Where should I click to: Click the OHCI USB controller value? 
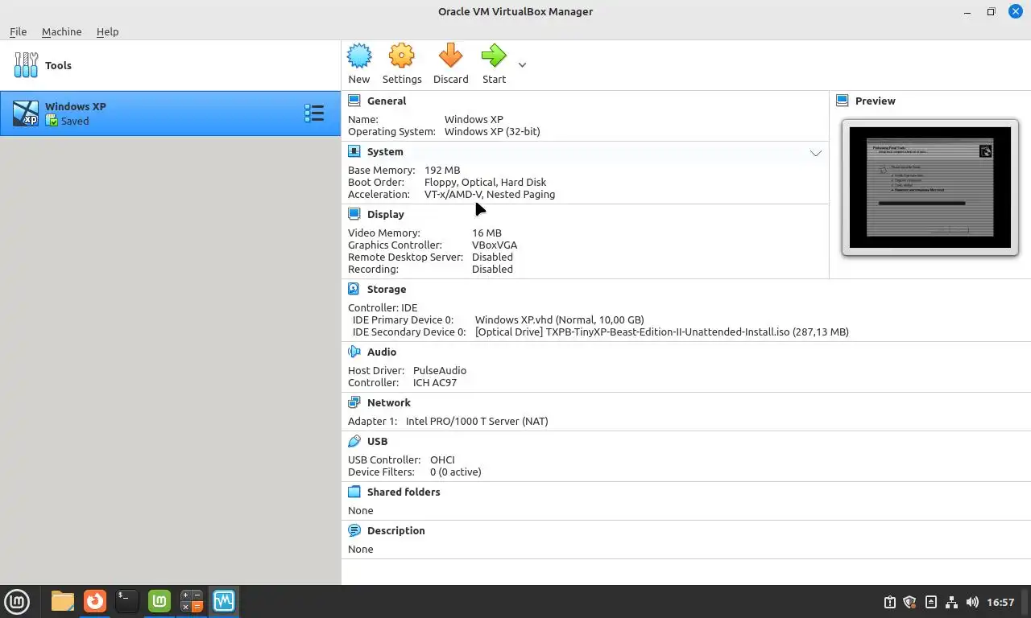click(442, 459)
